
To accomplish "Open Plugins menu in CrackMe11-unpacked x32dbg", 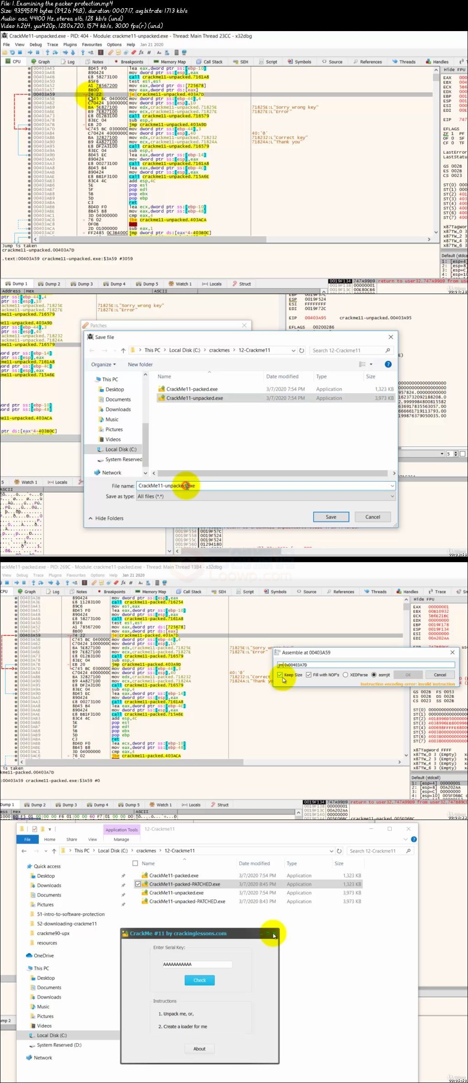I will pyautogui.click(x=70, y=44).
